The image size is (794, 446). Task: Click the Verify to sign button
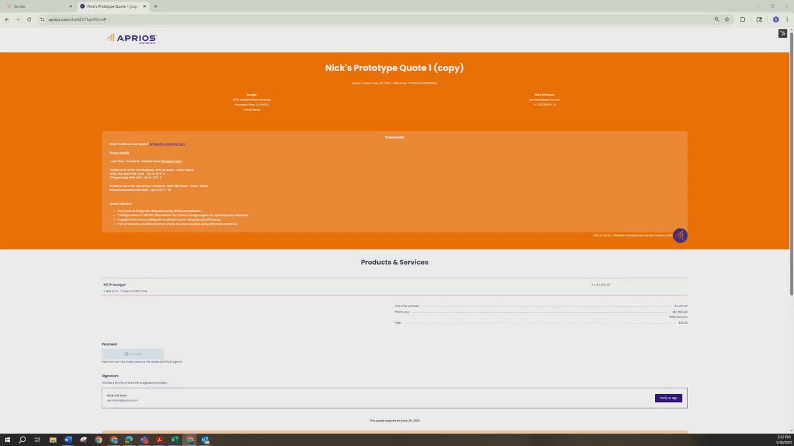pyautogui.click(x=668, y=398)
